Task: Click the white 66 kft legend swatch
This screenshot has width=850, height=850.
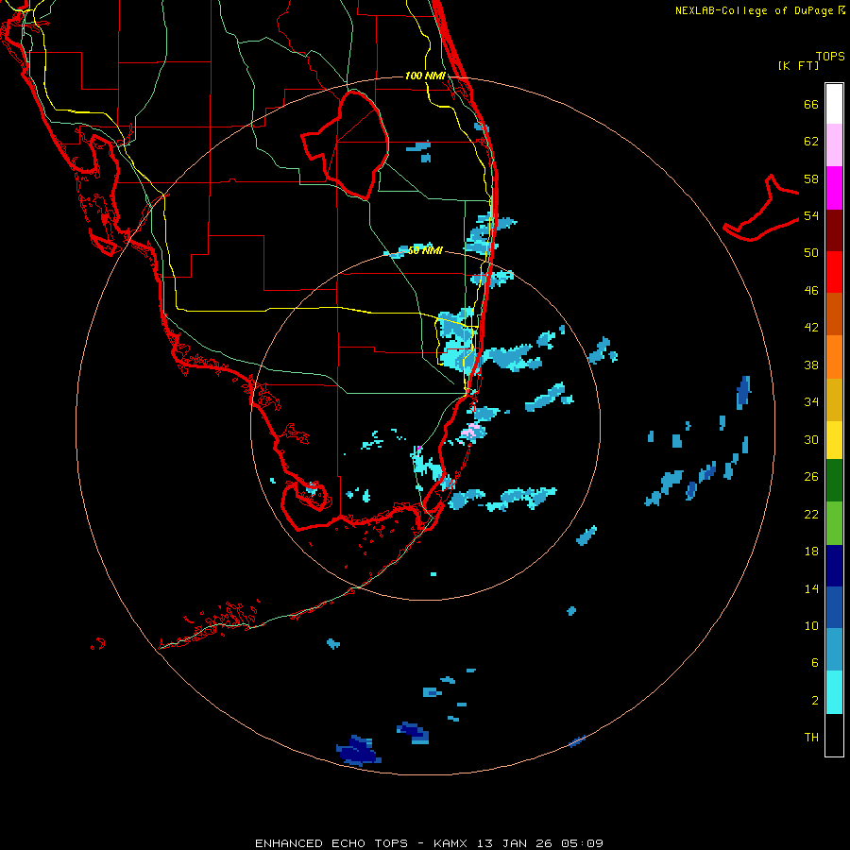Action: click(x=834, y=104)
